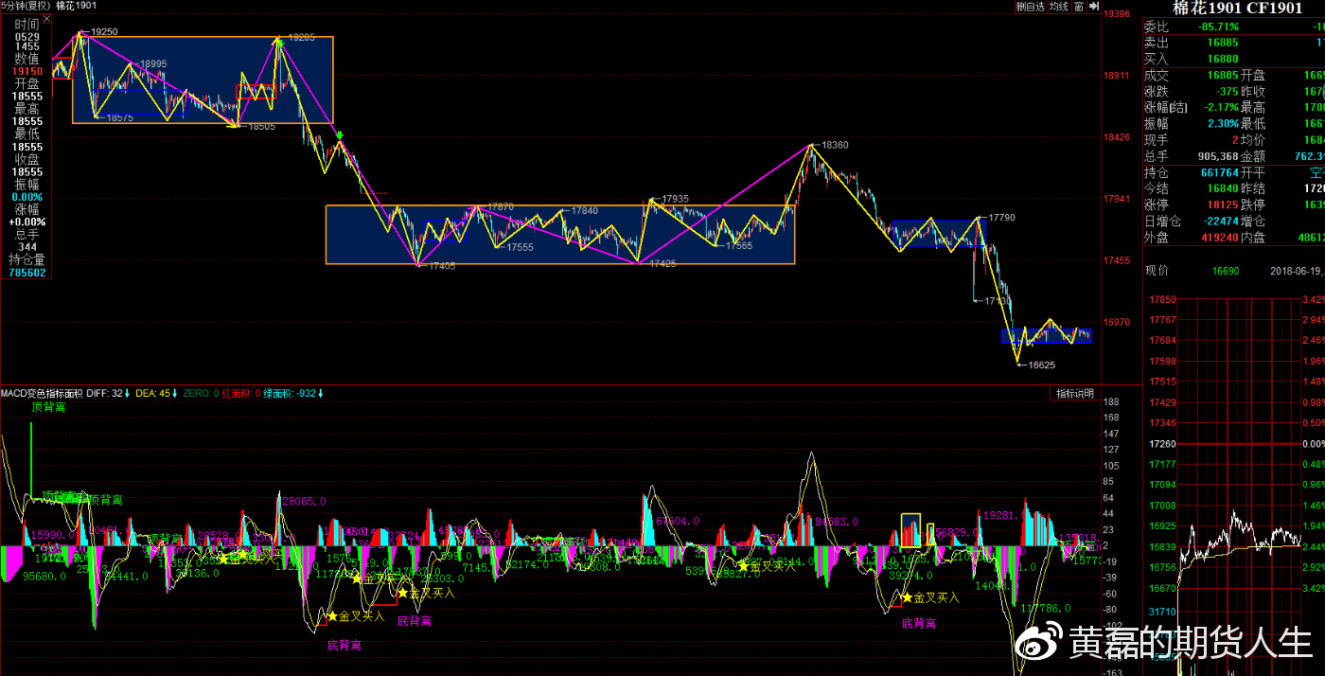Click the 窗 window button
The width and height of the screenshot is (1325, 676).
pyautogui.click(x=1078, y=6)
